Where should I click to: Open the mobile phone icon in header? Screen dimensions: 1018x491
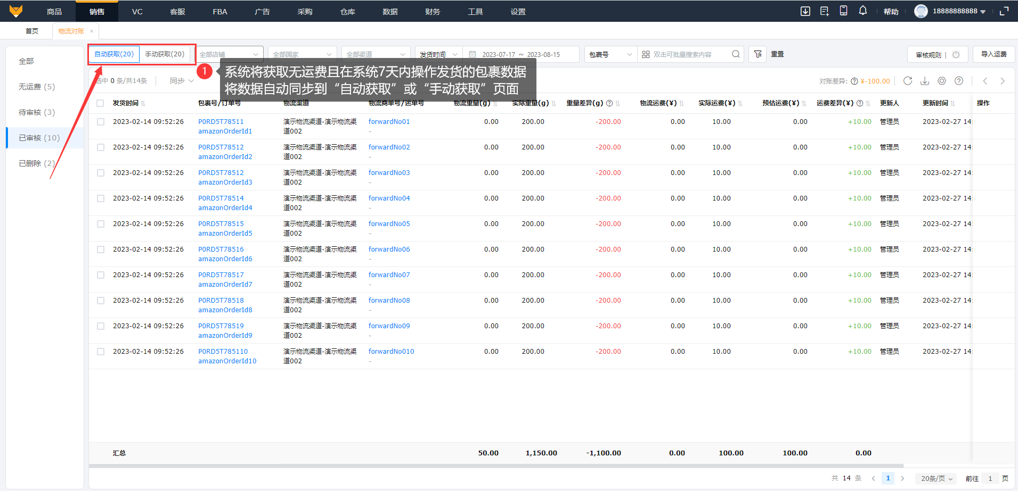click(843, 11)
